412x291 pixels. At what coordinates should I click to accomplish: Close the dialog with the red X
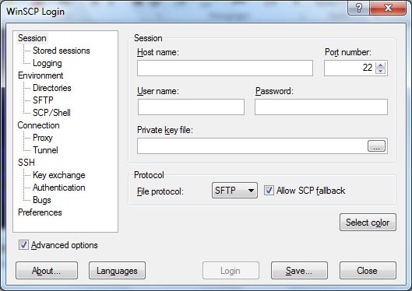click(388, 8)
